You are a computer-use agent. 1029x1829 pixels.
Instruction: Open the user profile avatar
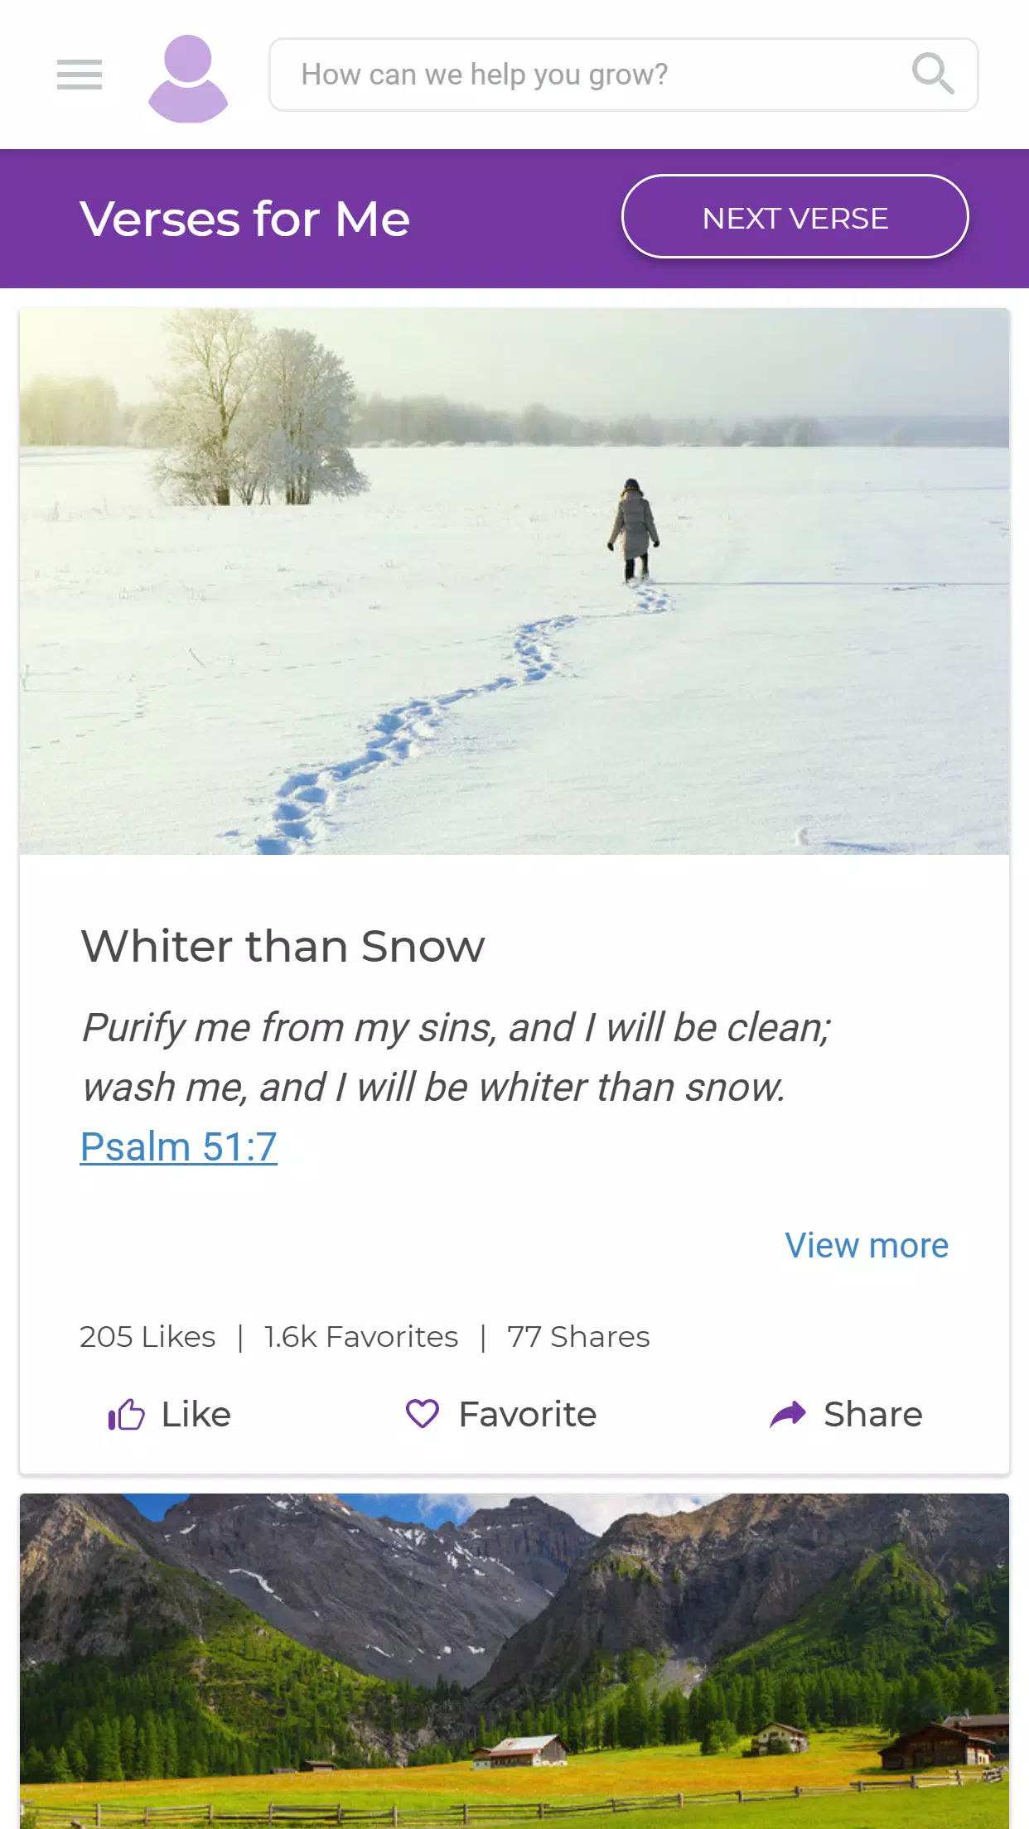[x=188, y=79]
